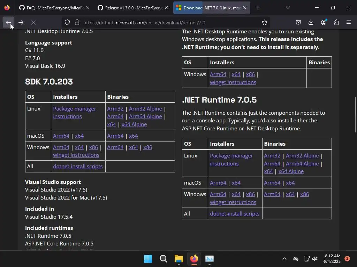Click the Firefox taskbar icon
Image resolution: width=357 pixels, height=267 pixels.
point(194,259)
